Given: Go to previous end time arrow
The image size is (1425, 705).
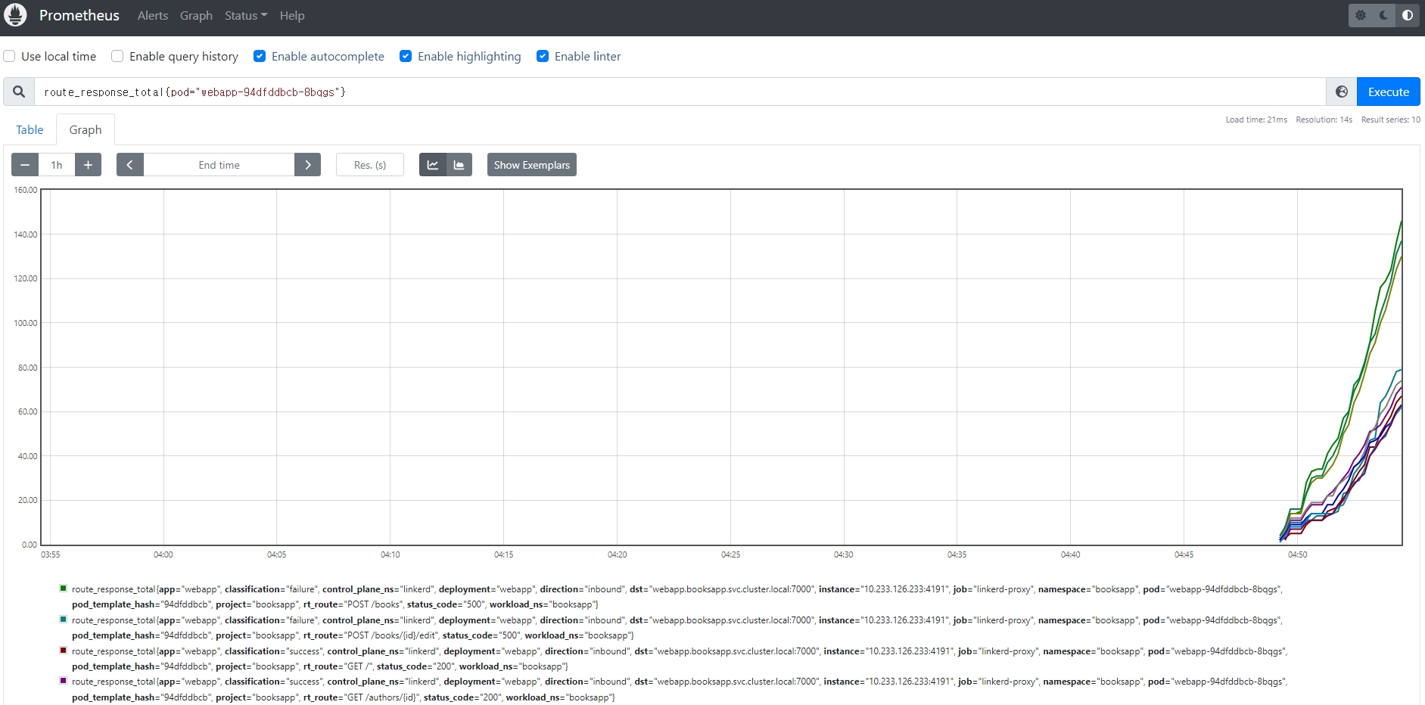Looking at the screenshot, I should tap(130, 165).
